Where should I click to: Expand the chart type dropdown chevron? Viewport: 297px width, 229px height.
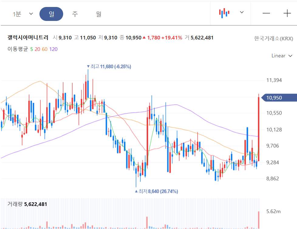point(242,12)
